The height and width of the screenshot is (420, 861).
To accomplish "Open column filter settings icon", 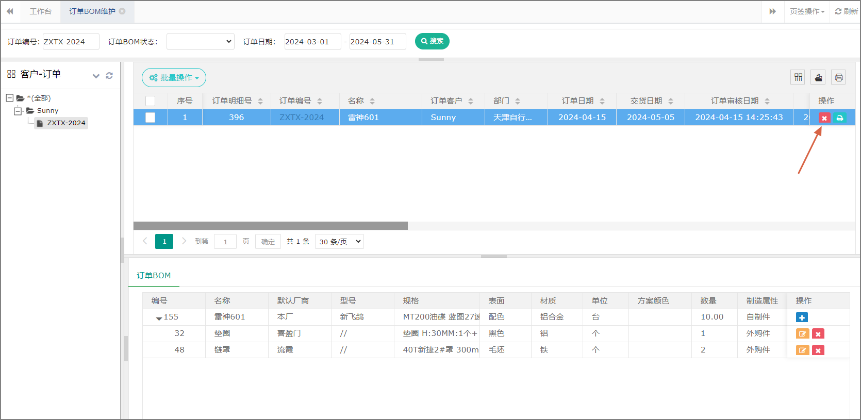I will tap(798, 77).
